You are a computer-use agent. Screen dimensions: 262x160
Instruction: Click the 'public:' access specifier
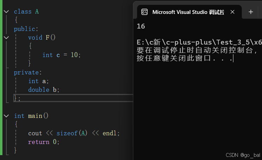[26, 29]
